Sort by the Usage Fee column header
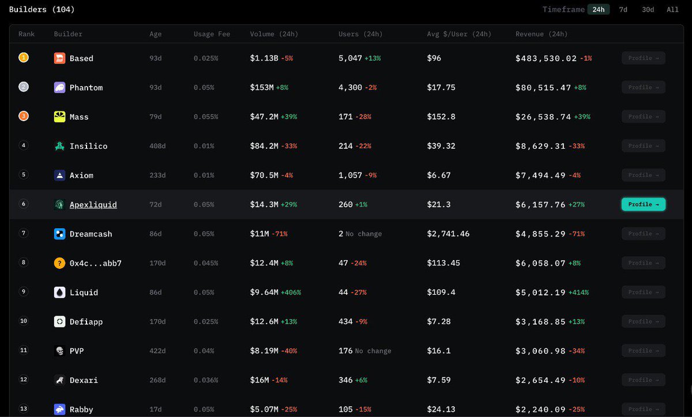The width and height of the screenshot is (692, 417). click(x=212, y=34)
